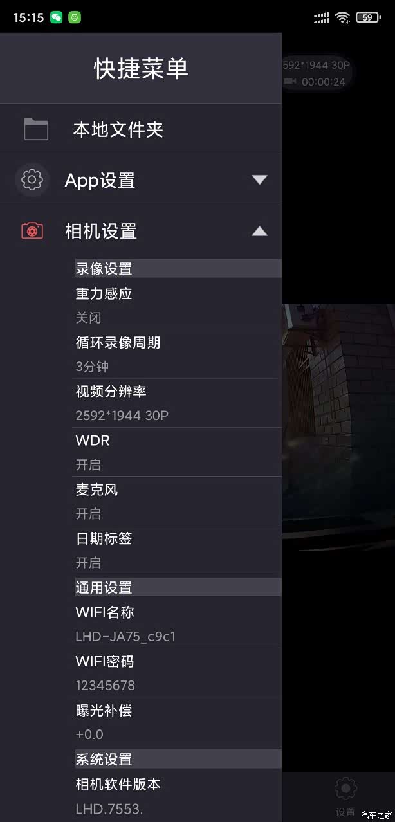Image resolution: width=395 pixels, height=822 pixels.
Task: Tap the video recording indicator icon
Action: (x=290, y=82)
